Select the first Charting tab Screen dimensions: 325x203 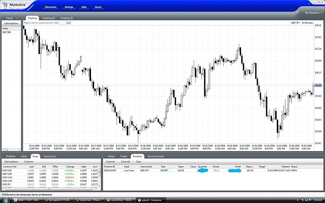(x=32, y=18)
